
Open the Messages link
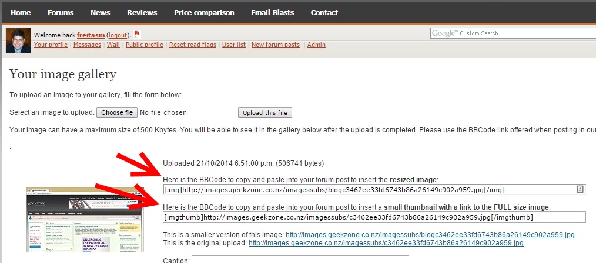click(x=87, y=45)
